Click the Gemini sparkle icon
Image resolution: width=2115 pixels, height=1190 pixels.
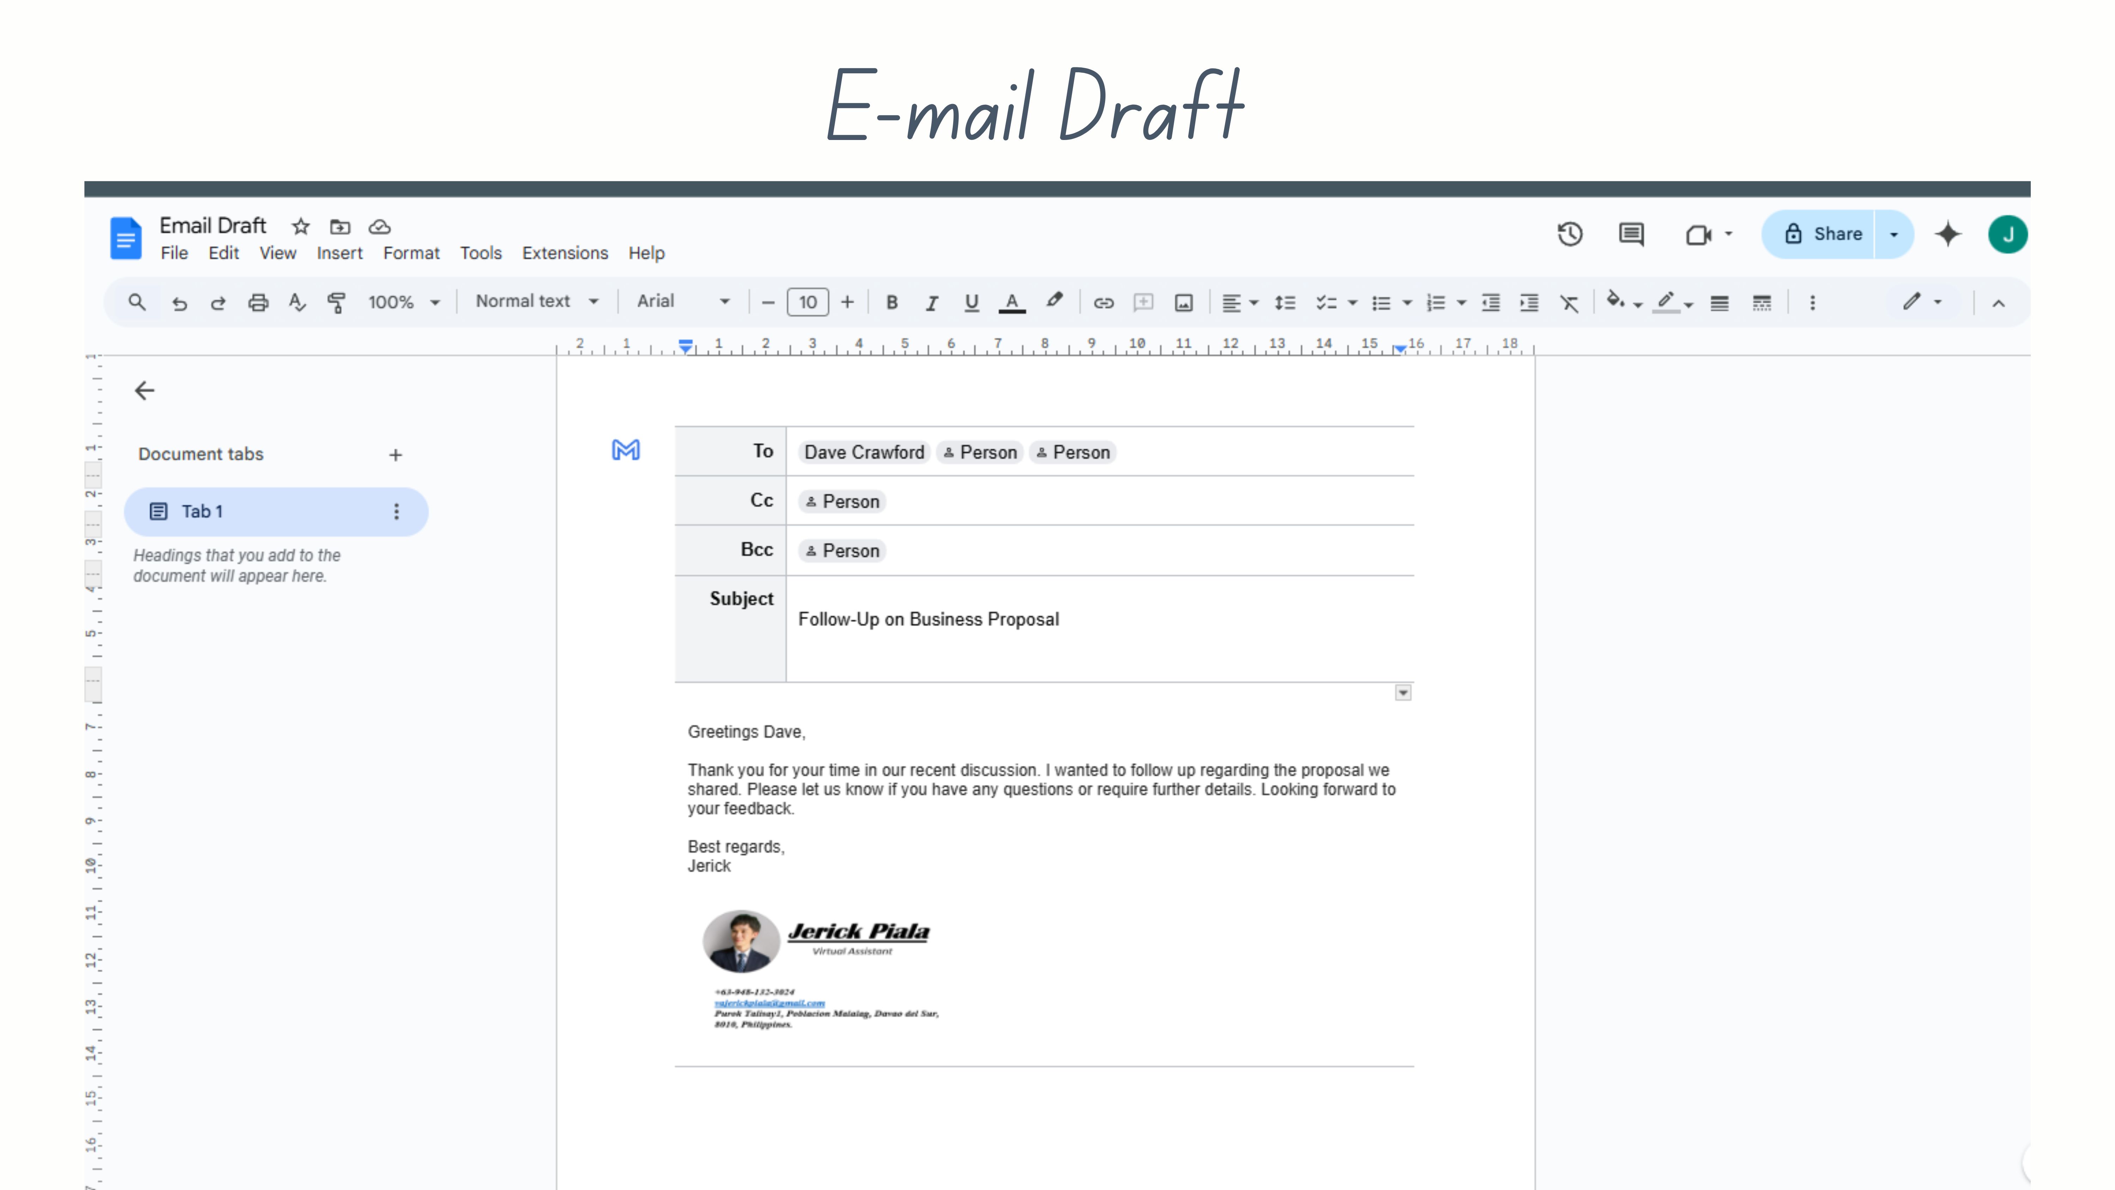pyautogui.click(x=1948, y=234)
